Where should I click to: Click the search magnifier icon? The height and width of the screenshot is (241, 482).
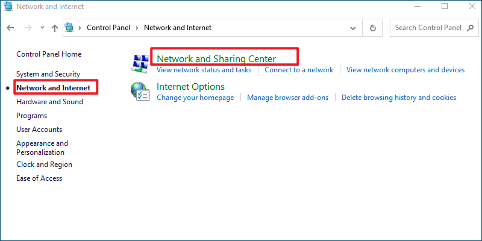point(470,28)
